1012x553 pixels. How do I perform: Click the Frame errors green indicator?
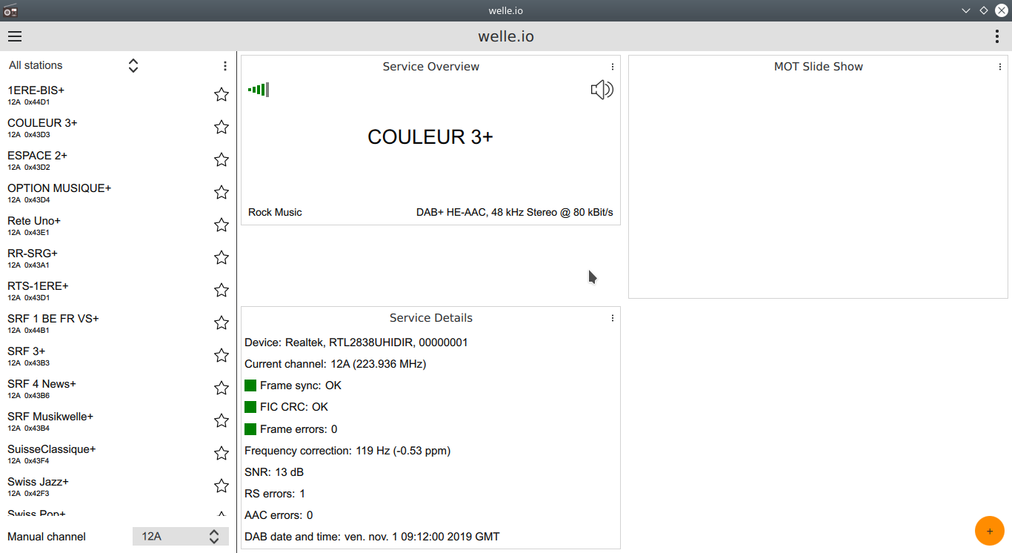250,428
